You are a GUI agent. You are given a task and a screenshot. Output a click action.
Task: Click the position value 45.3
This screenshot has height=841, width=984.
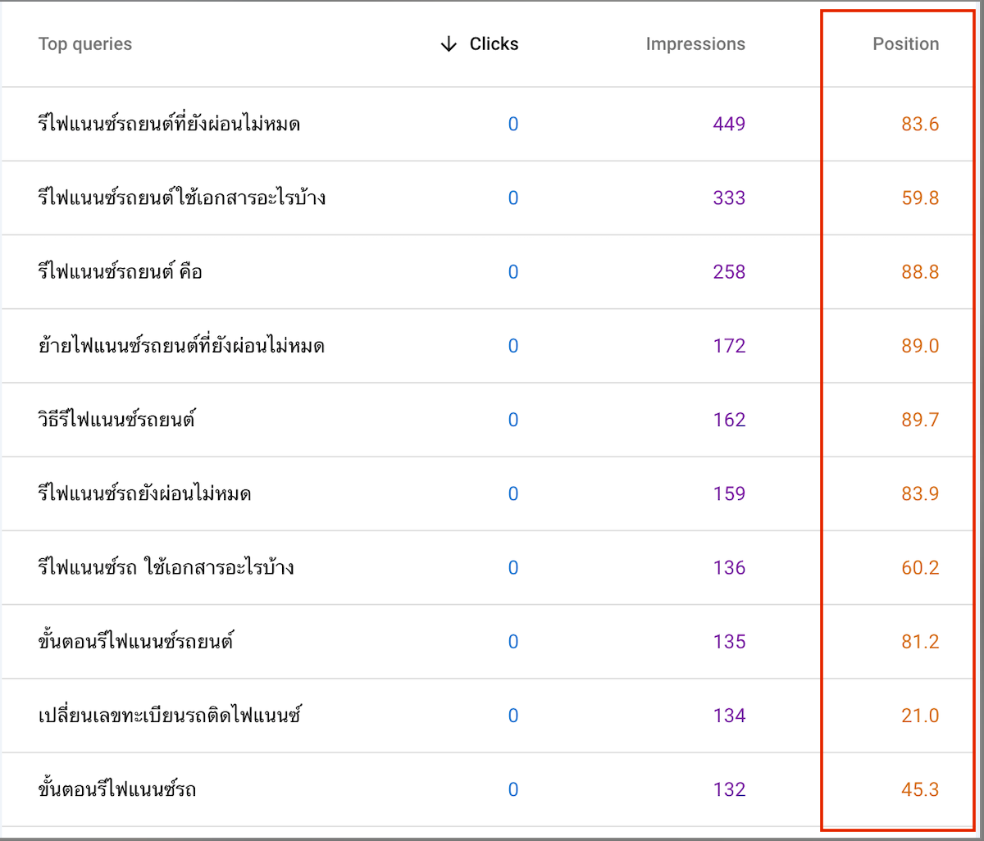coord(922,789)
